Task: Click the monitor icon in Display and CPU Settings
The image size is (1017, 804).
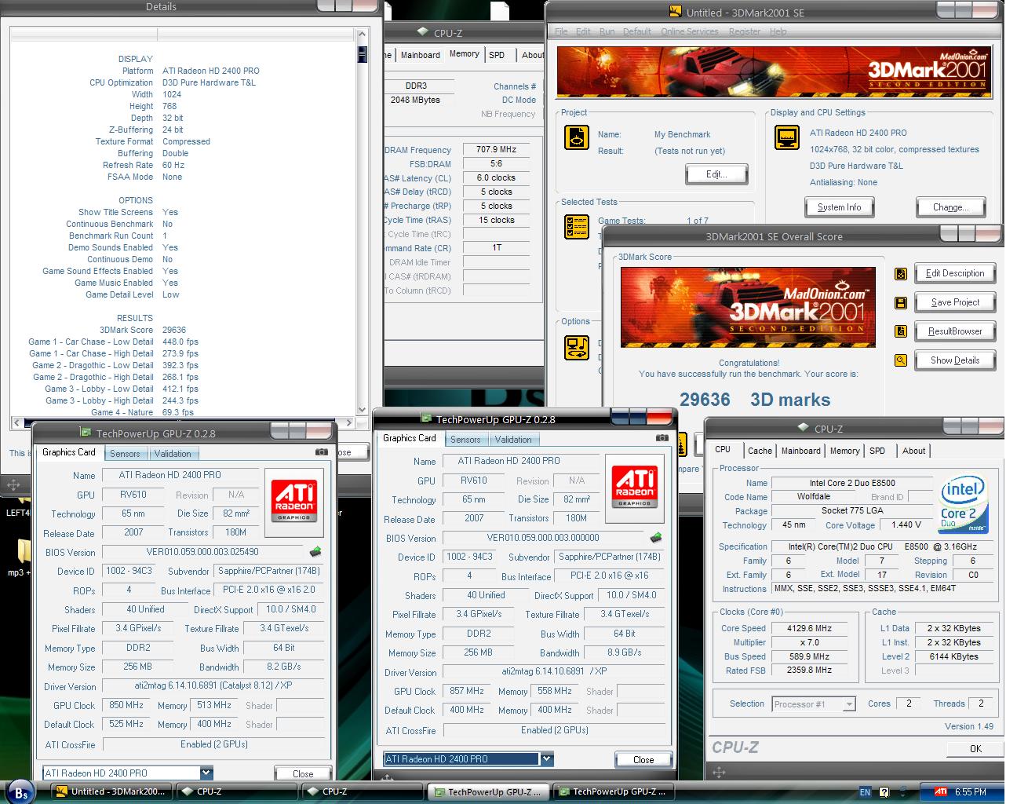Action: (x=787, y=138)
